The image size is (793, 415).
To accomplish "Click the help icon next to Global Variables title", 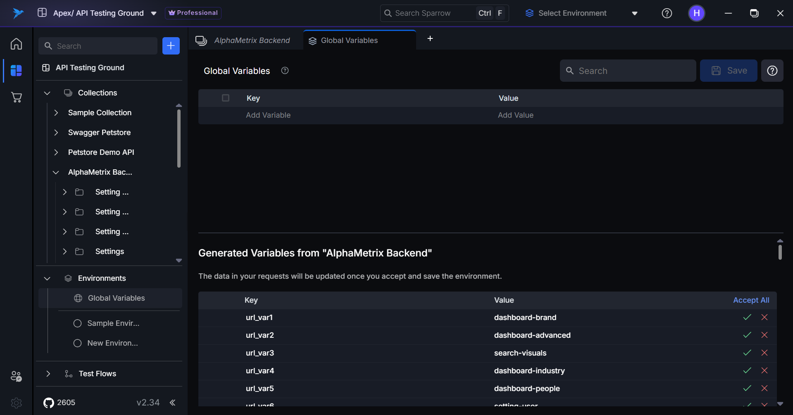I will pyautogui.click(x=284, y=71).
